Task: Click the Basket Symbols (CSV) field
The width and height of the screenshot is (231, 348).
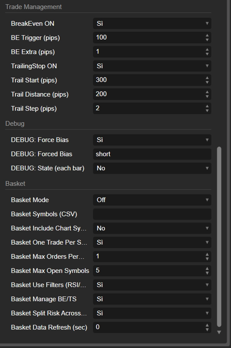Action: [152, 214]
